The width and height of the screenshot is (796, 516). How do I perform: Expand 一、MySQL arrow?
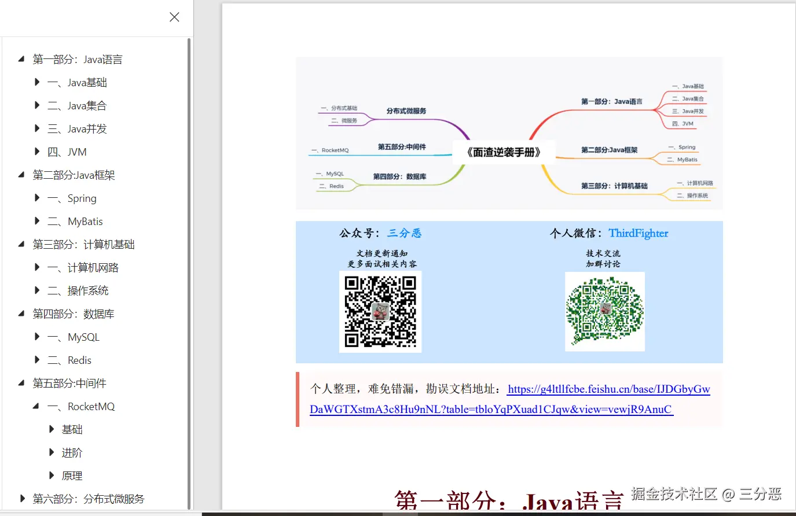(37, 337)
